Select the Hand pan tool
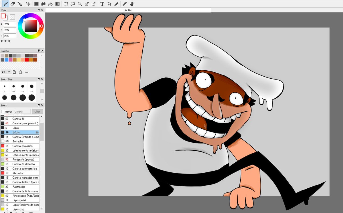343x213 pixels. click(131, 4)
